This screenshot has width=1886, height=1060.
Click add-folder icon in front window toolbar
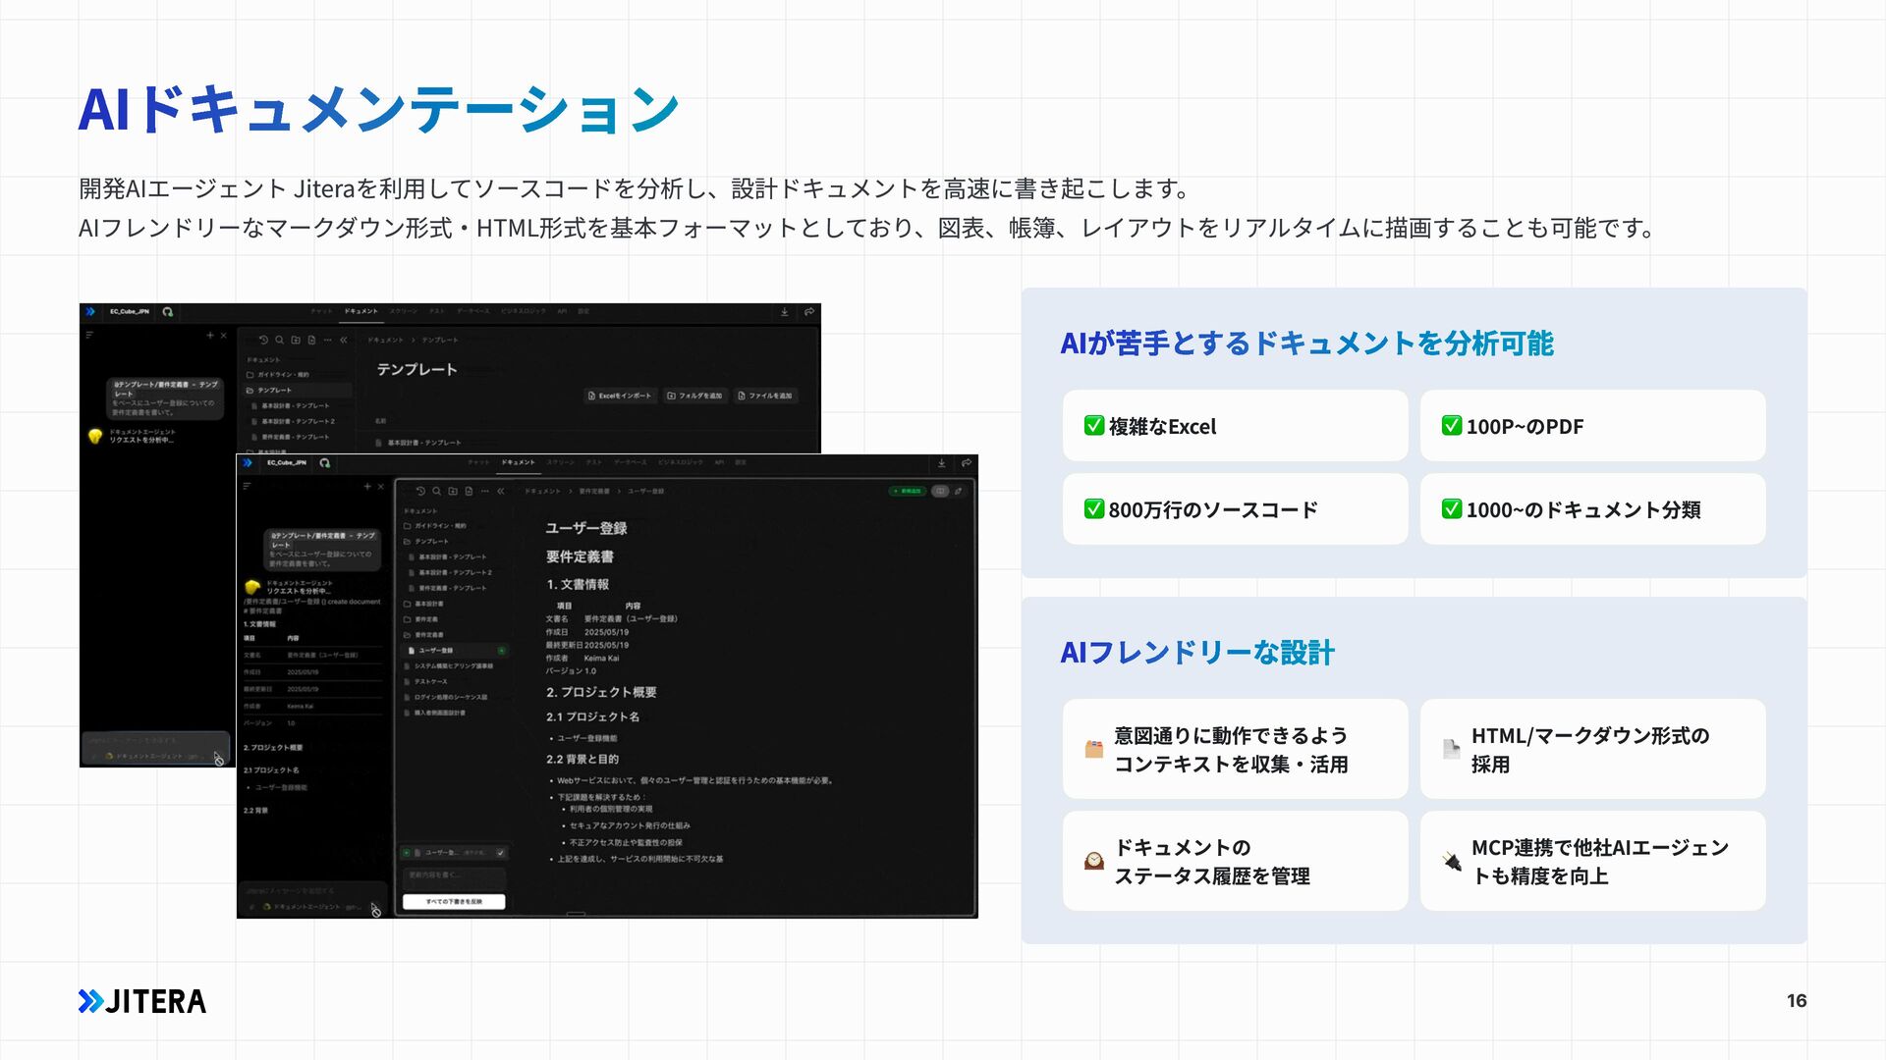tap(453, 491)
